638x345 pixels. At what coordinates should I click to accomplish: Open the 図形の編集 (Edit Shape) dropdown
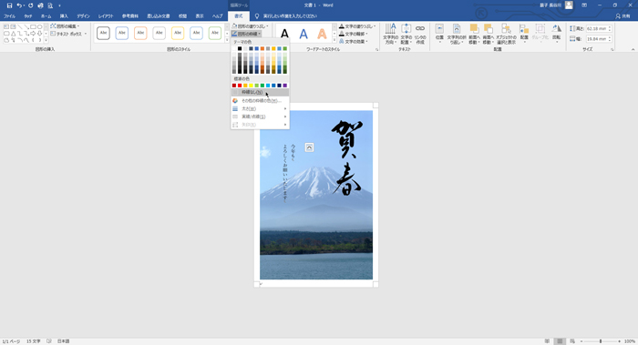coord(65,26)
